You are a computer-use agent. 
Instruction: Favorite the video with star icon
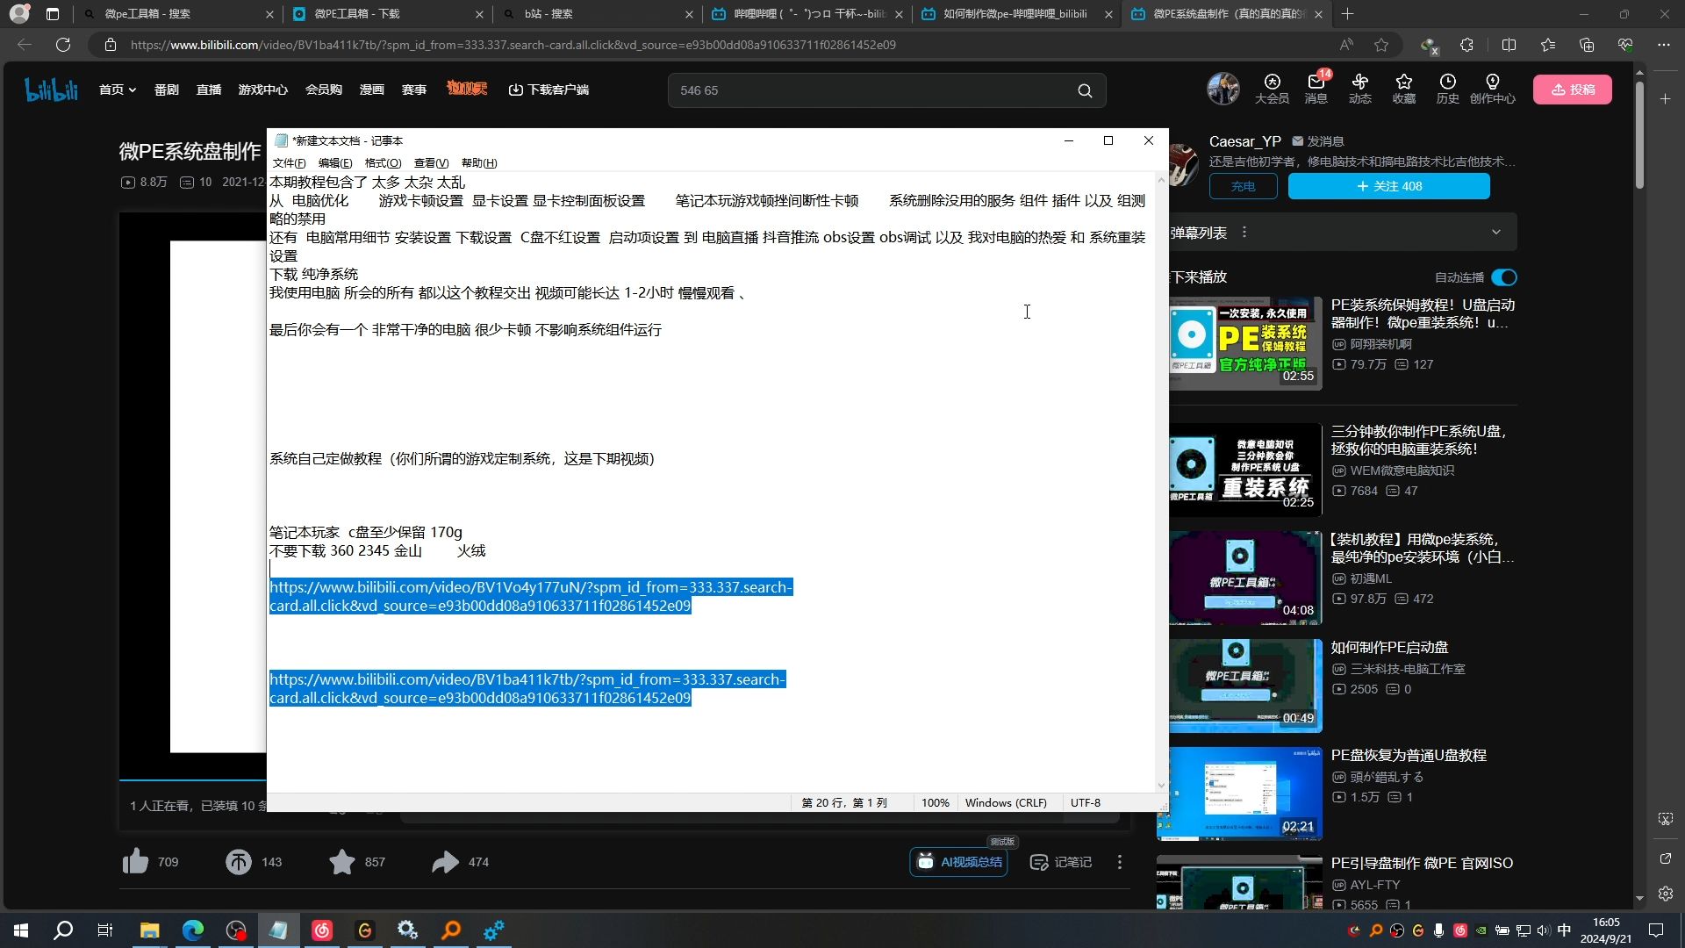tap(341, 862)
